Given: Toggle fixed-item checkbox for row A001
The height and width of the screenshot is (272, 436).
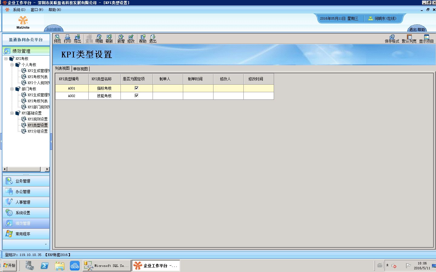Looking at the screenshot, I should (x=137, y=88).
